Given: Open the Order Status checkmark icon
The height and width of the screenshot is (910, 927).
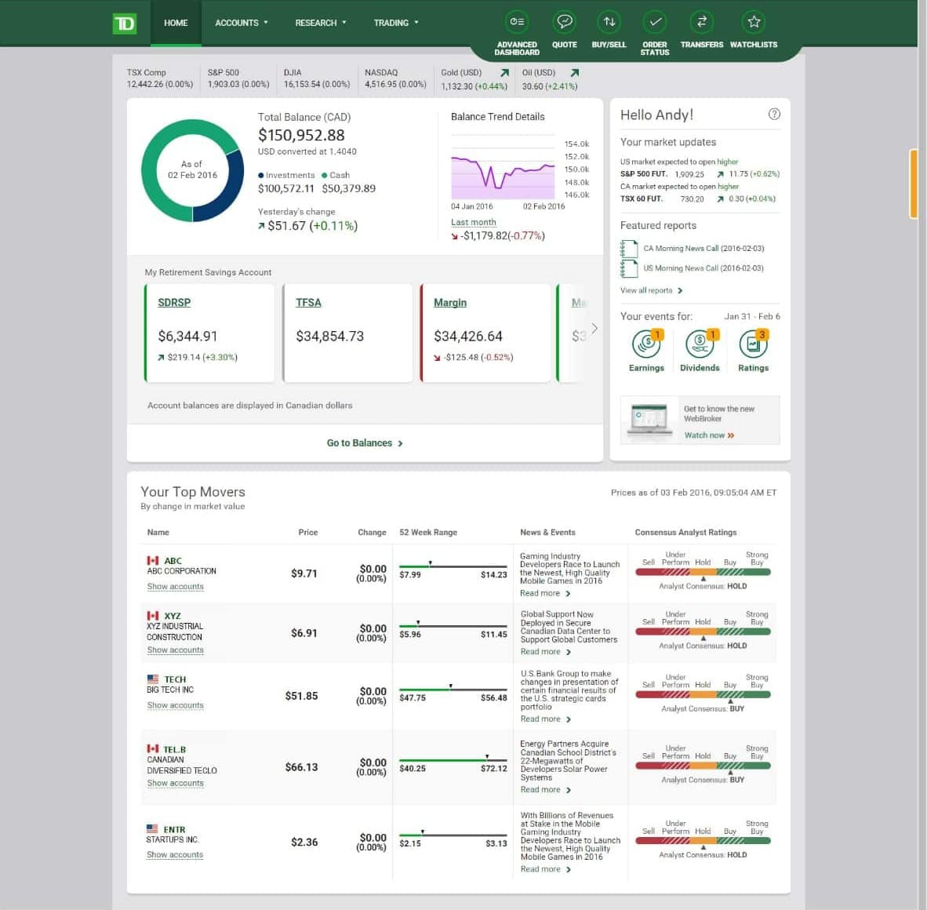Looking at the screenshot, I should (x=654, y=22).
